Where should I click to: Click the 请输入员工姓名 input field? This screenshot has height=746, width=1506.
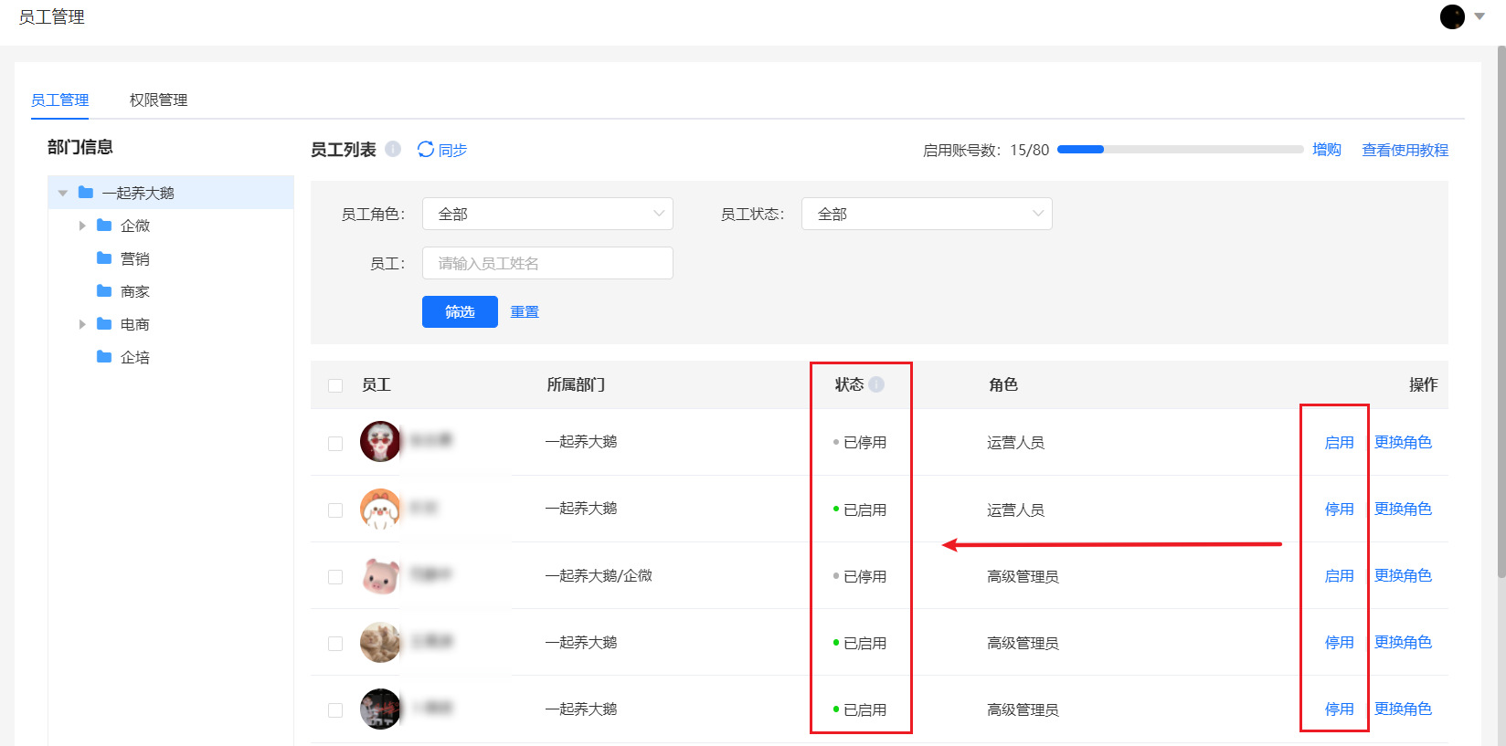pyautogui.click(x=547, y=263)
